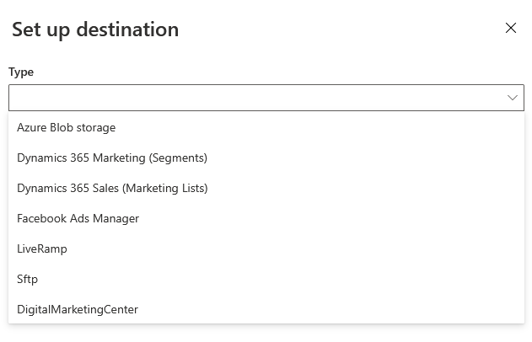Choose the Segments export to Dynamics Marketing

[x=112, y=158]
